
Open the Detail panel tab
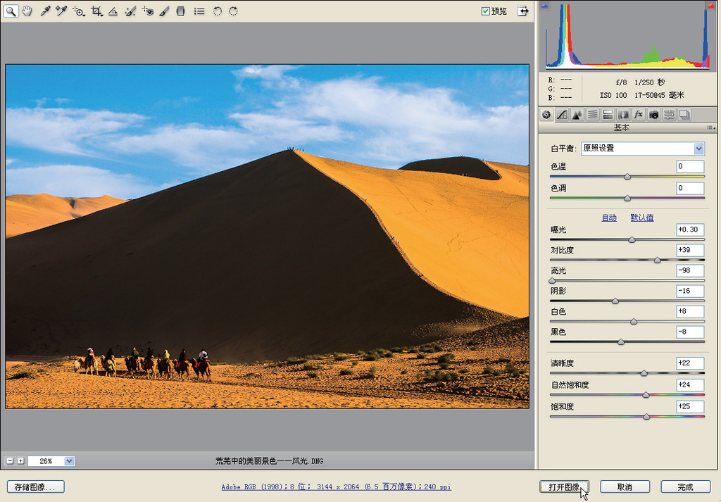coord(577,115)
